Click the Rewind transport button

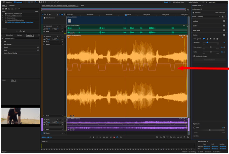pyautogui.click(x=104, y=137)
